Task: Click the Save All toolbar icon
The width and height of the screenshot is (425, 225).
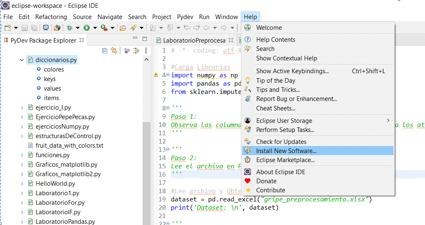Action: (x=34, y=28)
